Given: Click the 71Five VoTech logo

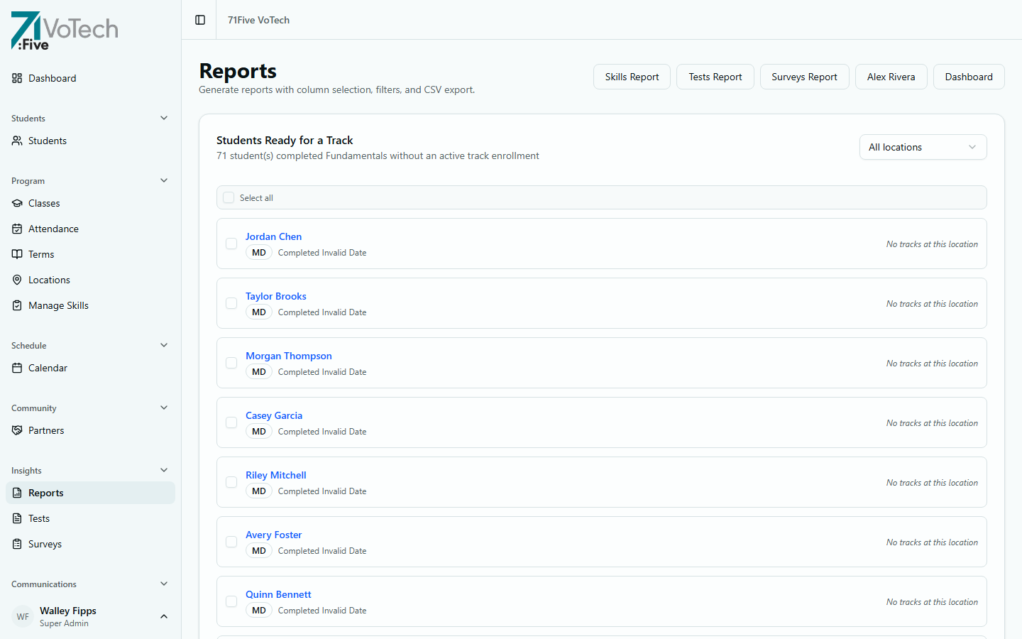Looking at the screenshot, I should 64,31.
